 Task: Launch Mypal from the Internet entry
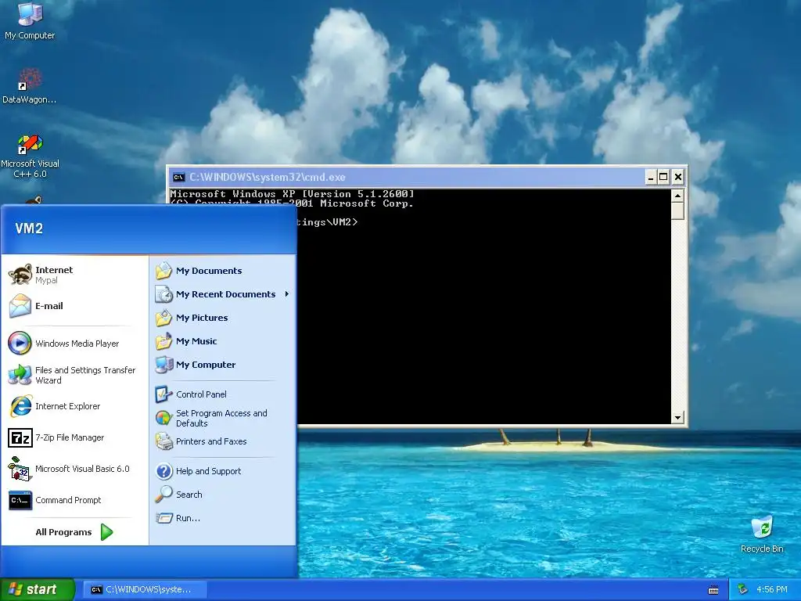pyautogui.click(x=74, y=275)
